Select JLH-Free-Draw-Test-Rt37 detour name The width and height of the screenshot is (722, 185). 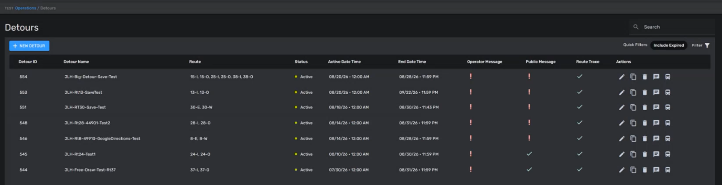pos(90,170)
